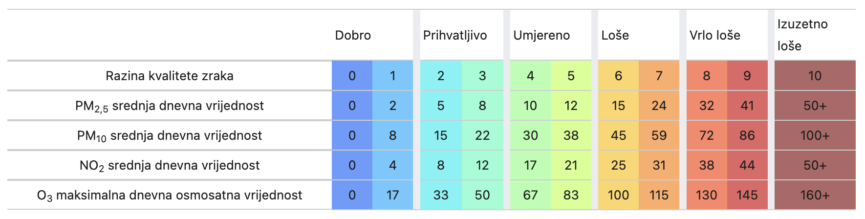This screenshot has height=219, width=865.
Task: Click the green 67 cell in O3 row
Action: (530, 195)
